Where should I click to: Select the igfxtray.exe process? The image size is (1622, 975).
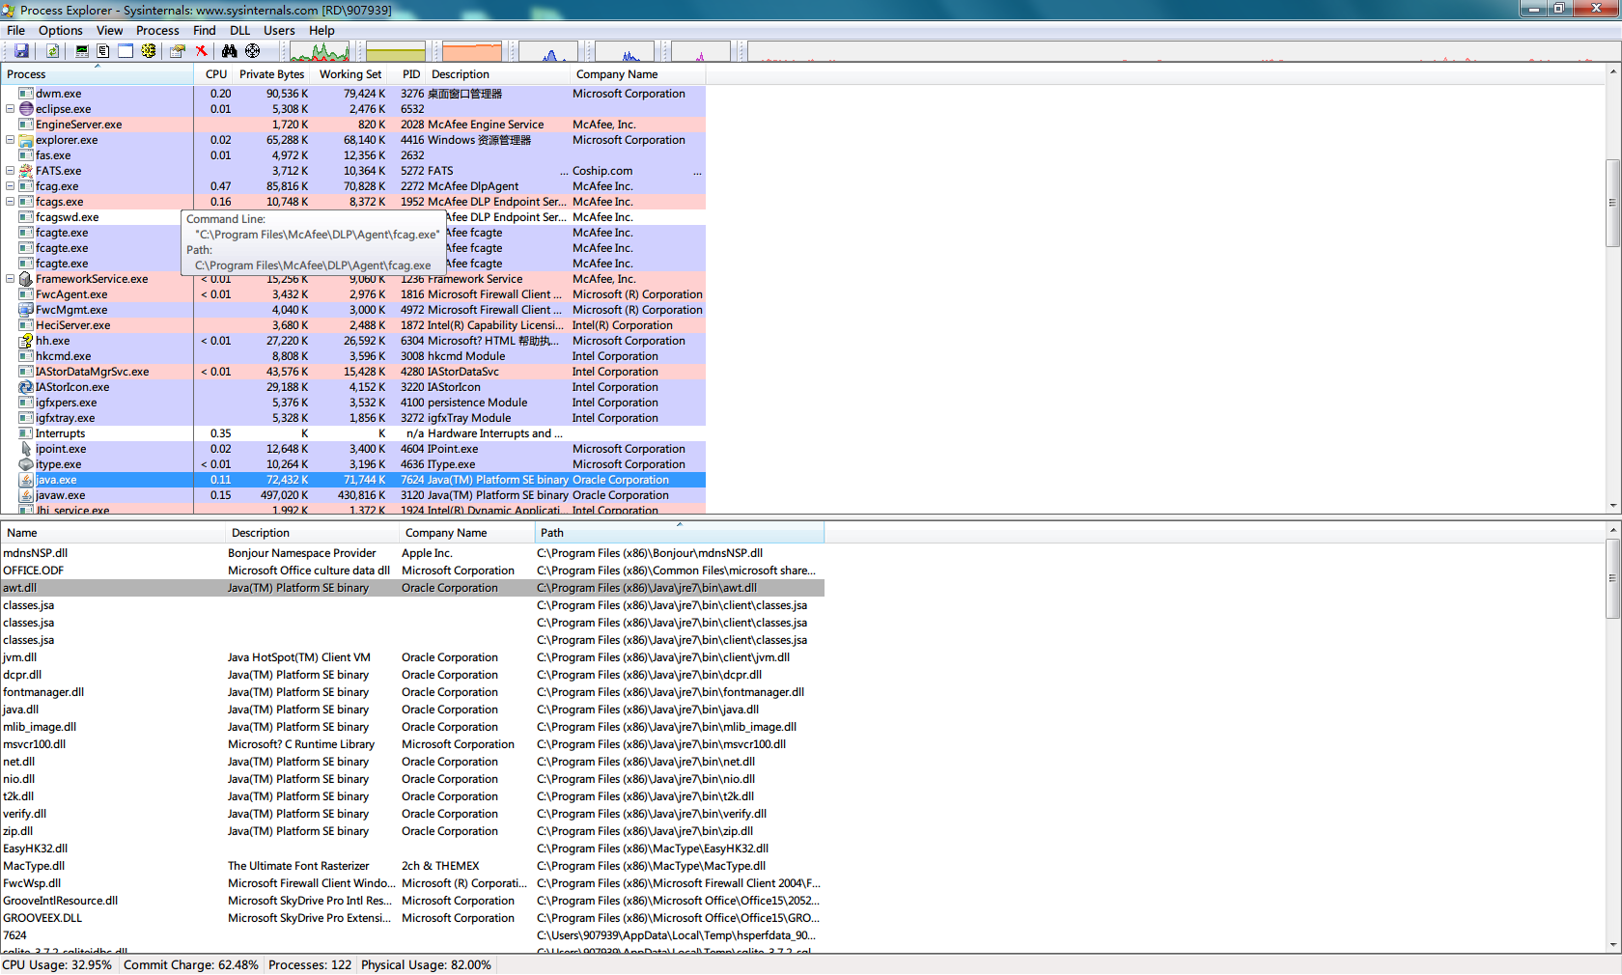[352, 418]
